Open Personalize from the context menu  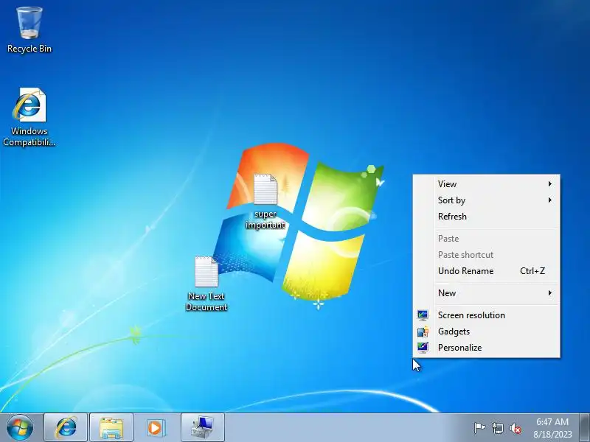[x=487, y=348]
